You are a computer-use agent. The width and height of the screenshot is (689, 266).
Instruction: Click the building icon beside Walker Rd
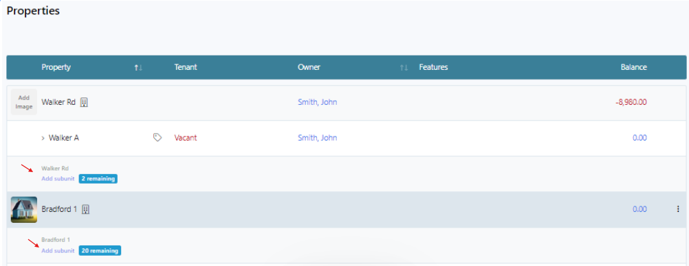click(85, 103)
